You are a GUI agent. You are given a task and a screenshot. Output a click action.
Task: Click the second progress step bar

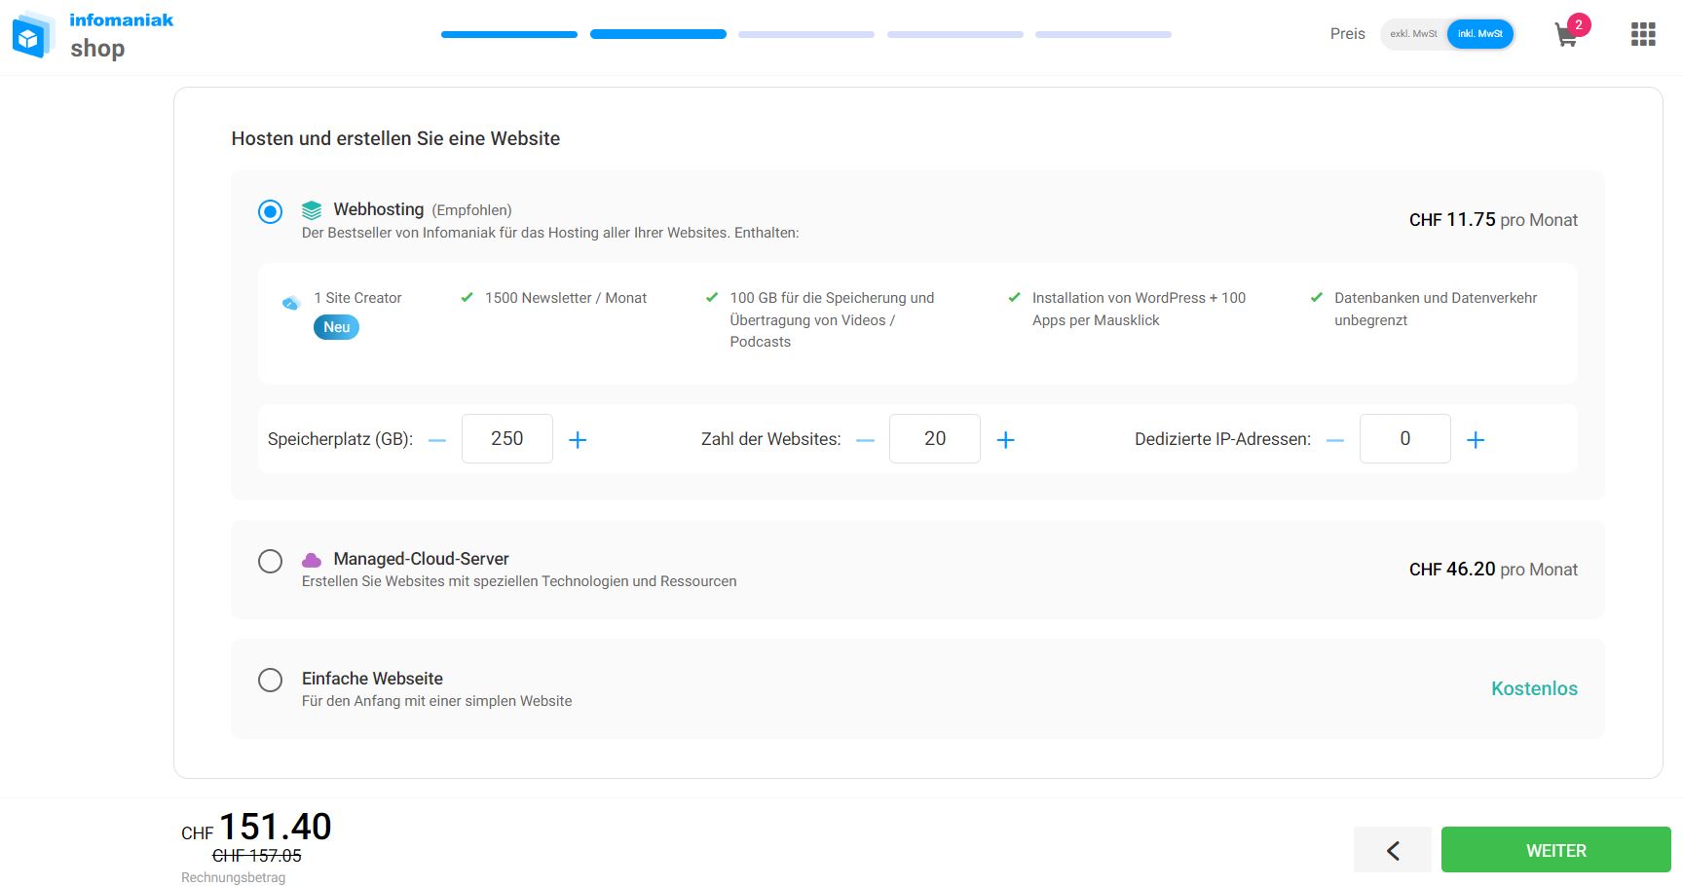(x=658, y=34)
